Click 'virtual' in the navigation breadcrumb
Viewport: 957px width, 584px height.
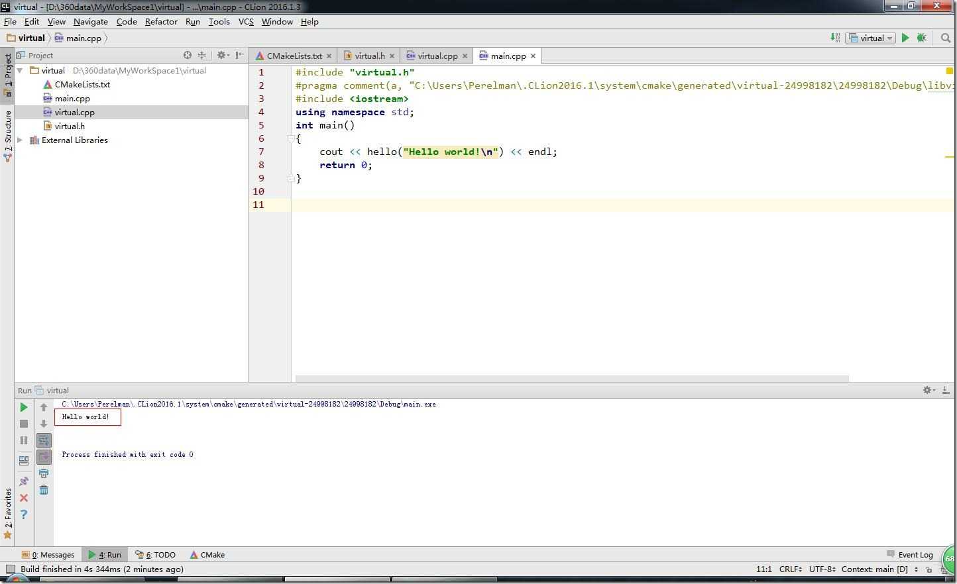point(25,38)
